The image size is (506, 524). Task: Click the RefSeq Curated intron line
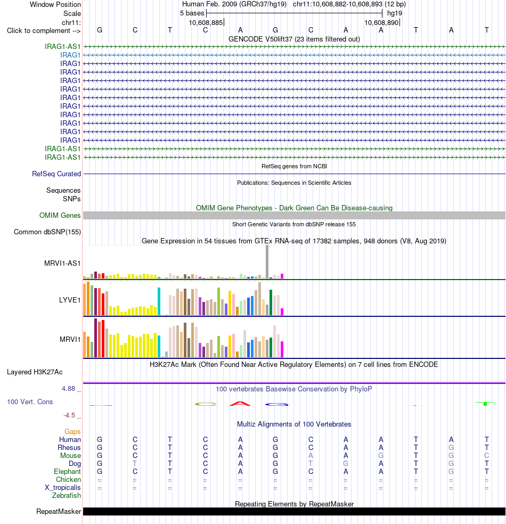[294, 174]
